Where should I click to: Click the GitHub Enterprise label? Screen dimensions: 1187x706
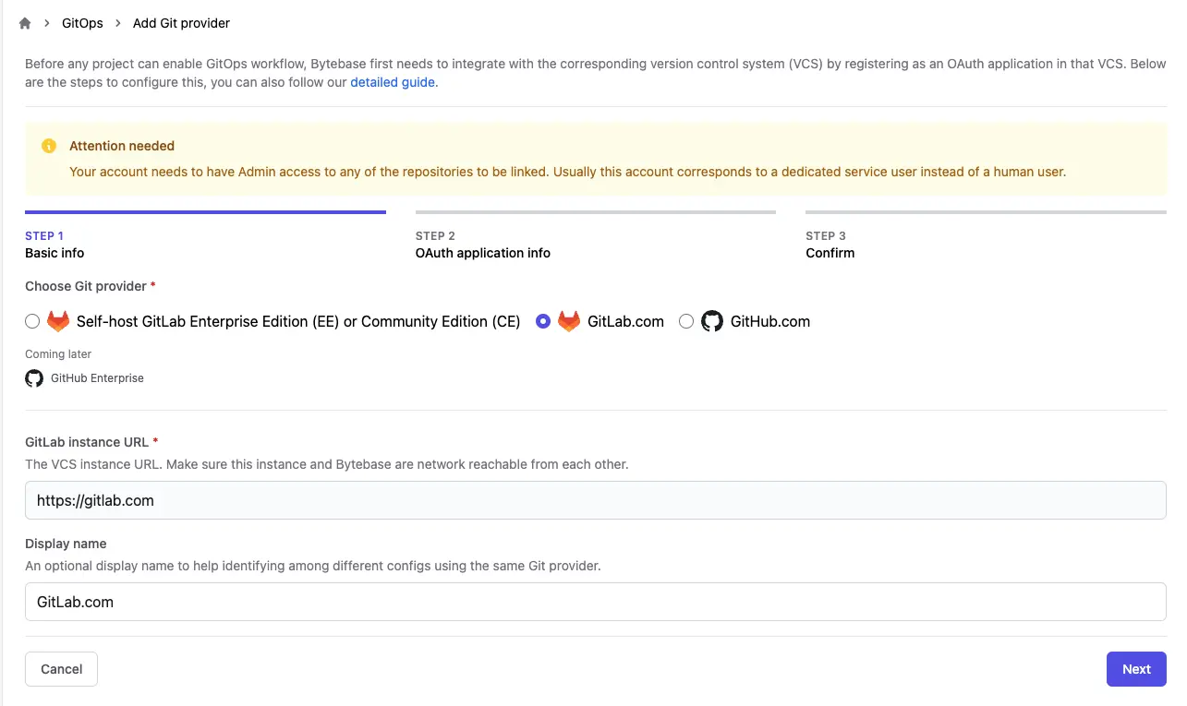[x=97, y=378]
